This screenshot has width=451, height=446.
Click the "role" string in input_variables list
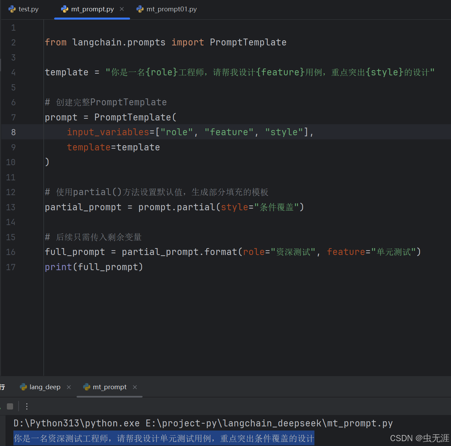coord(177,132)
